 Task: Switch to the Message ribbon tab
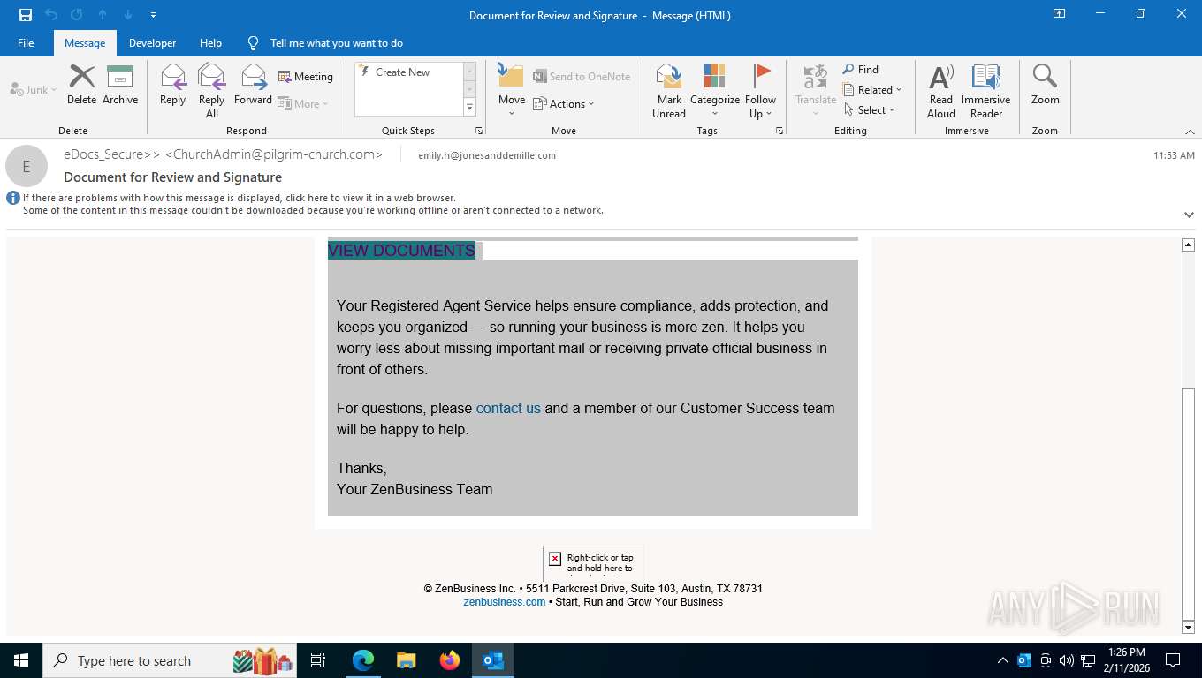(85, 43)
